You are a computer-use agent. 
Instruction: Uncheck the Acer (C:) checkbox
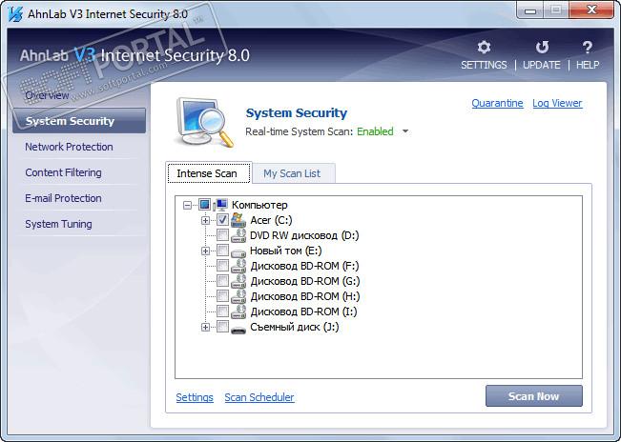(222, 220)
